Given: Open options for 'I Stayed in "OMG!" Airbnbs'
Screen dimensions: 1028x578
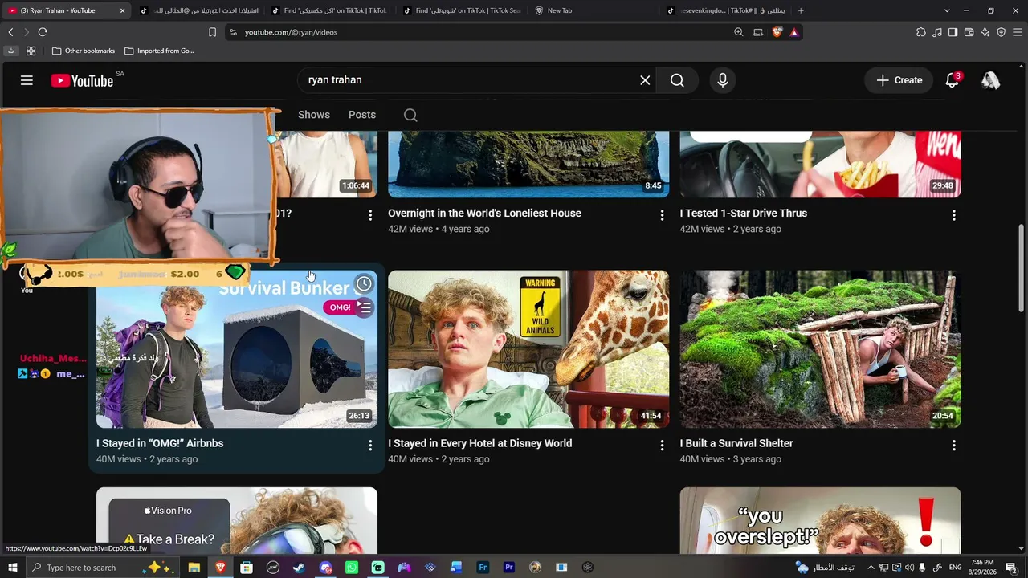Looking at the screenshot, I should click(x=370, y=446).
